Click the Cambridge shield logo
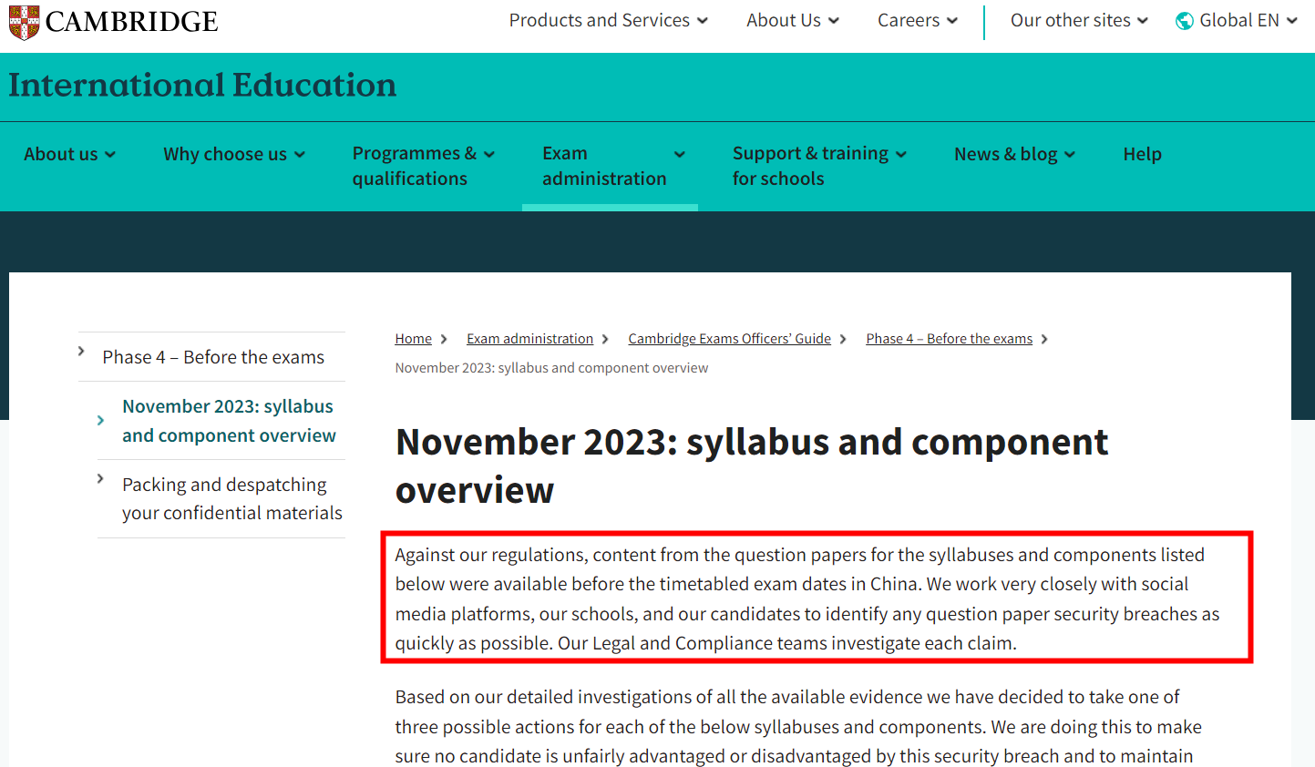Image resolution: width=1315 pixels, height=767 pixels. pos(24,22)
